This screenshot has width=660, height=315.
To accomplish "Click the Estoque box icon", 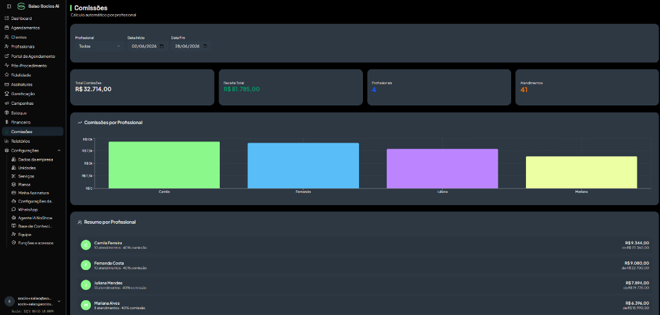I will [6, 113].
